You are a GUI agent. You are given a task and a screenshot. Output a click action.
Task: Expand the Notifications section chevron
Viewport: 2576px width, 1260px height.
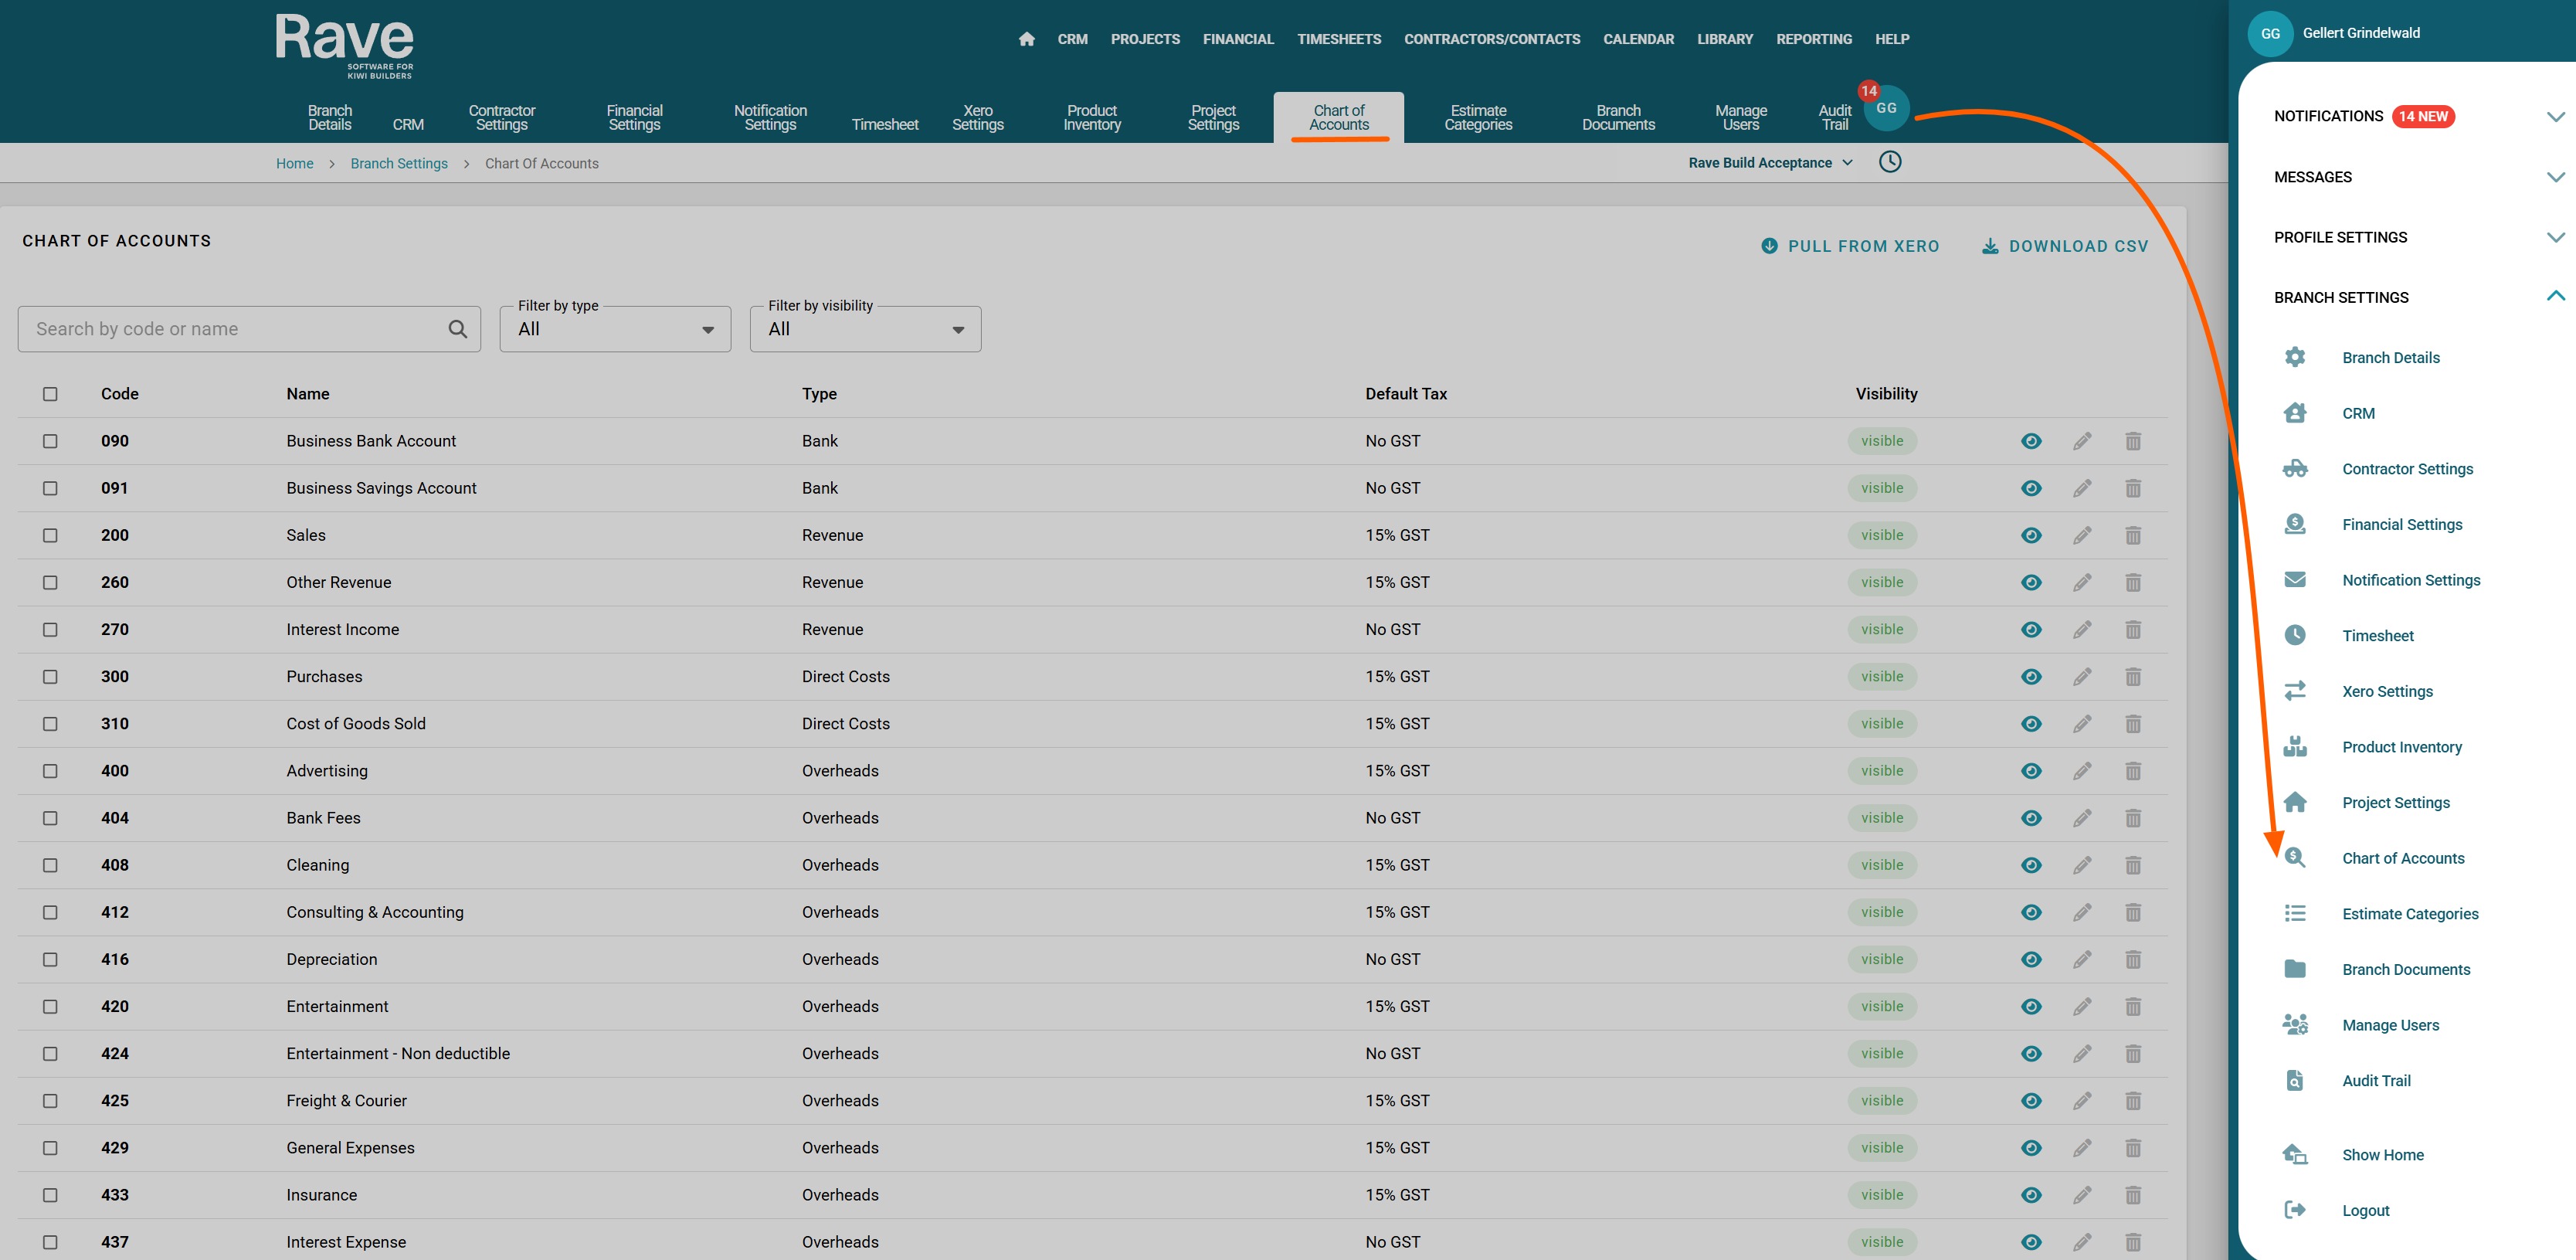pos(2555,116)
